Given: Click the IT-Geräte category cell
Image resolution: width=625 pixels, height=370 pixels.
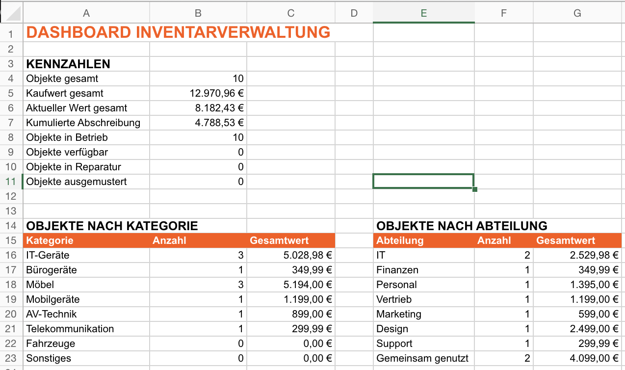Looking at the screenshot, I should (86, 255).
